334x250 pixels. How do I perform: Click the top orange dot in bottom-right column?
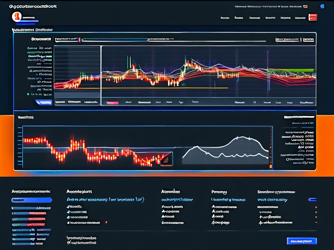[x=316, y=207]
